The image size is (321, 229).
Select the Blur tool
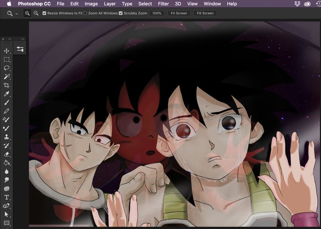pos(7,172)
